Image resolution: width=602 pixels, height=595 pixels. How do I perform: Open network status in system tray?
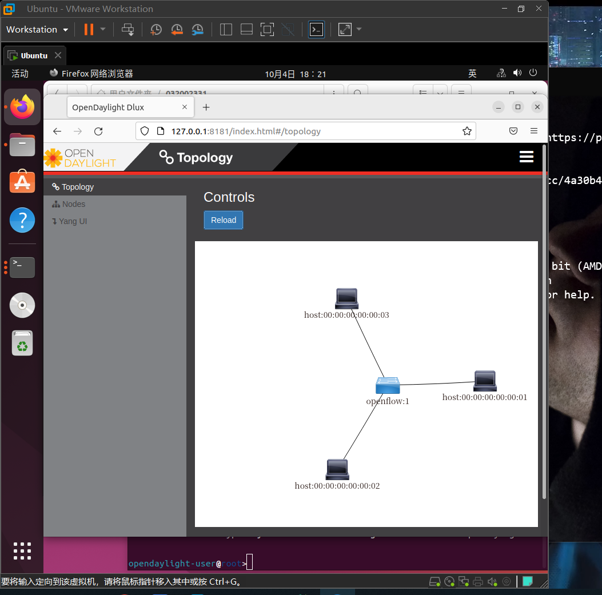(x=501, y=73)
